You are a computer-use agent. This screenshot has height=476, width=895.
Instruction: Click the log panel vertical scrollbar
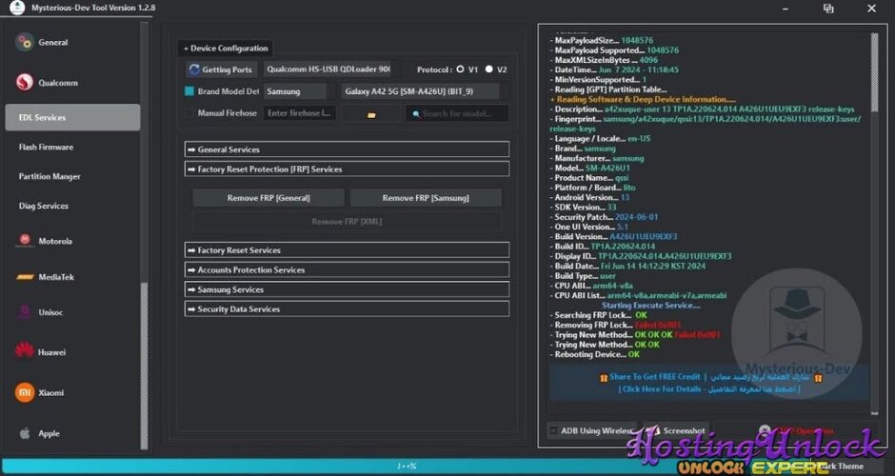point(874,72)
